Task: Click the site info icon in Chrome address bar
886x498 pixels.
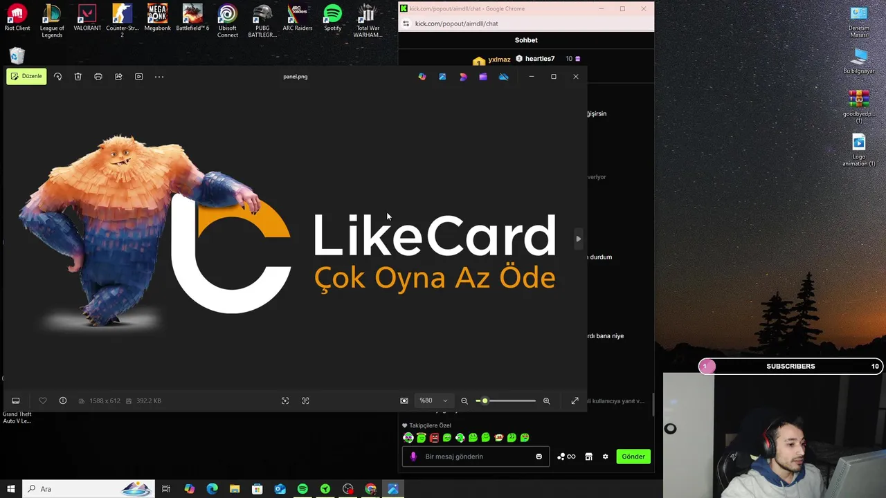Action: (406, 24)
